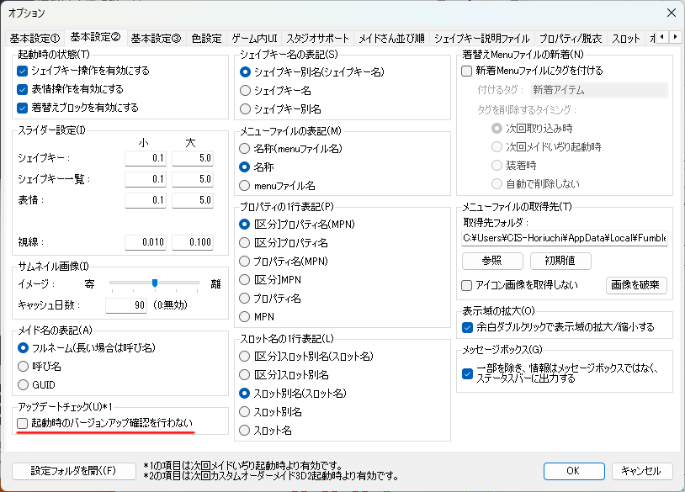
Task: Click the イメージ thumbnail slider handle
Action: pos(155,283)
